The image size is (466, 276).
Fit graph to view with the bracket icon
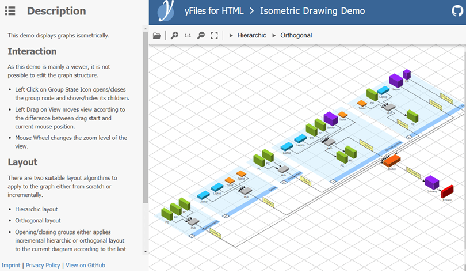tap(214, 36)
